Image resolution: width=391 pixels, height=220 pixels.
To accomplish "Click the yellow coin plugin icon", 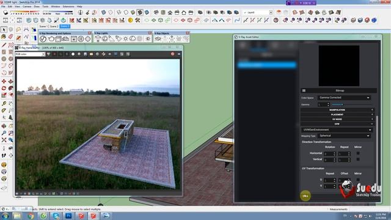I will 130,20.
